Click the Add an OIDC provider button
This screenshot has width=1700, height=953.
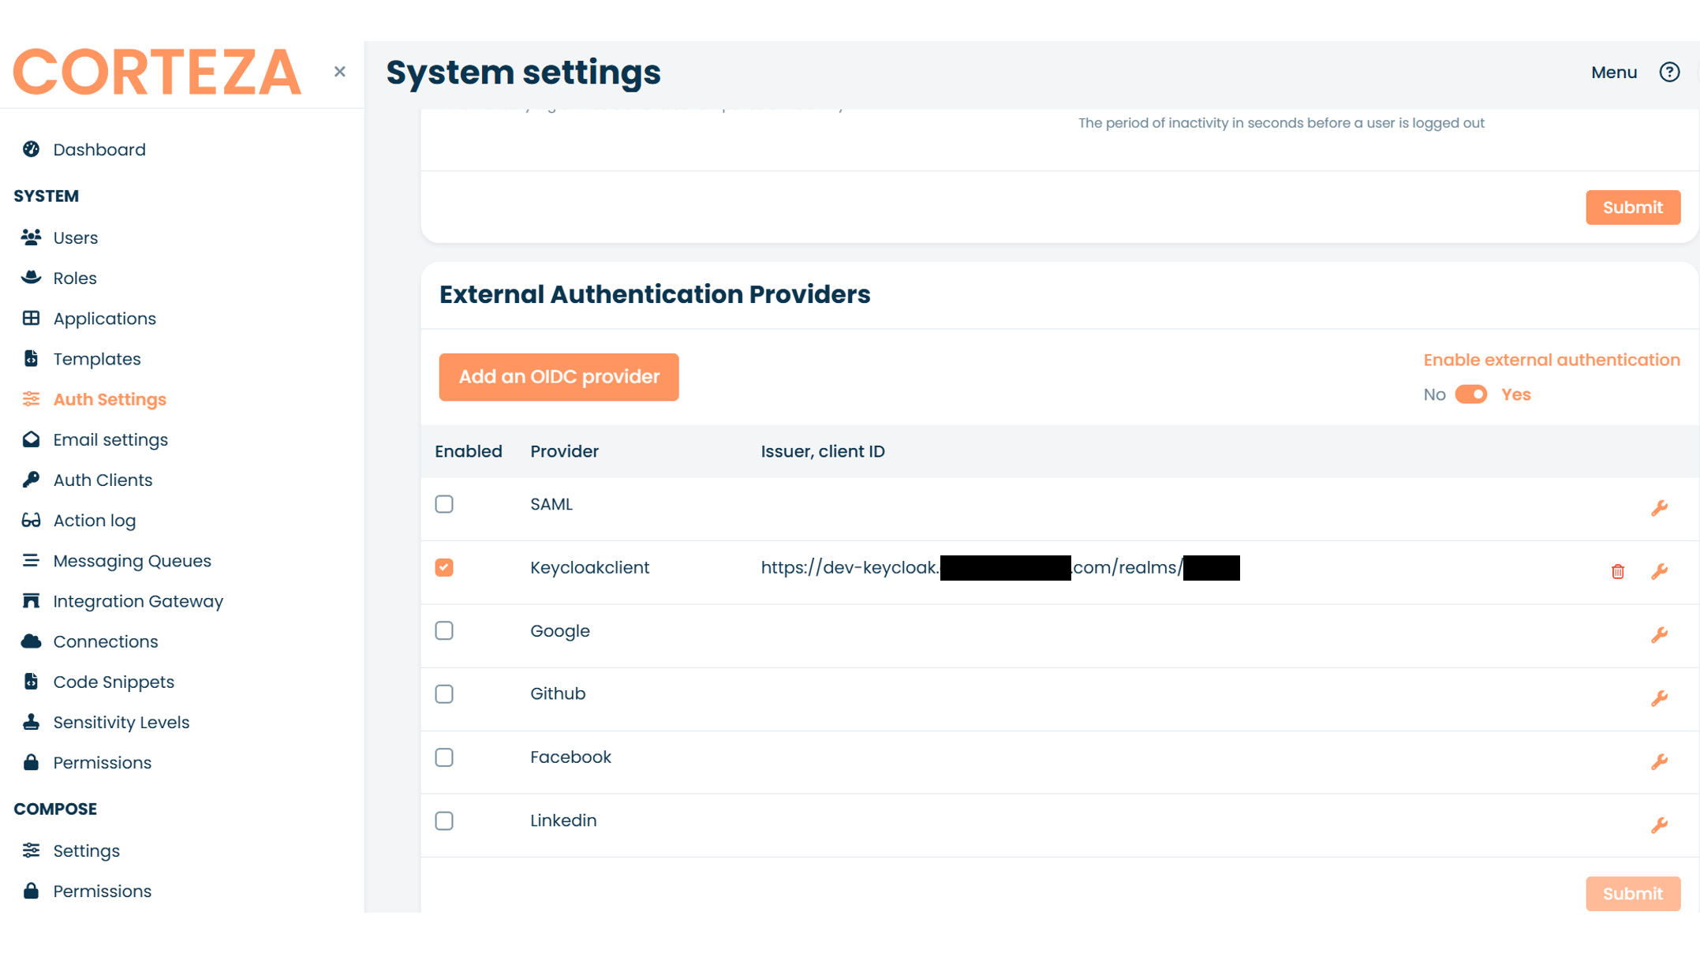(x=559, y=376)
